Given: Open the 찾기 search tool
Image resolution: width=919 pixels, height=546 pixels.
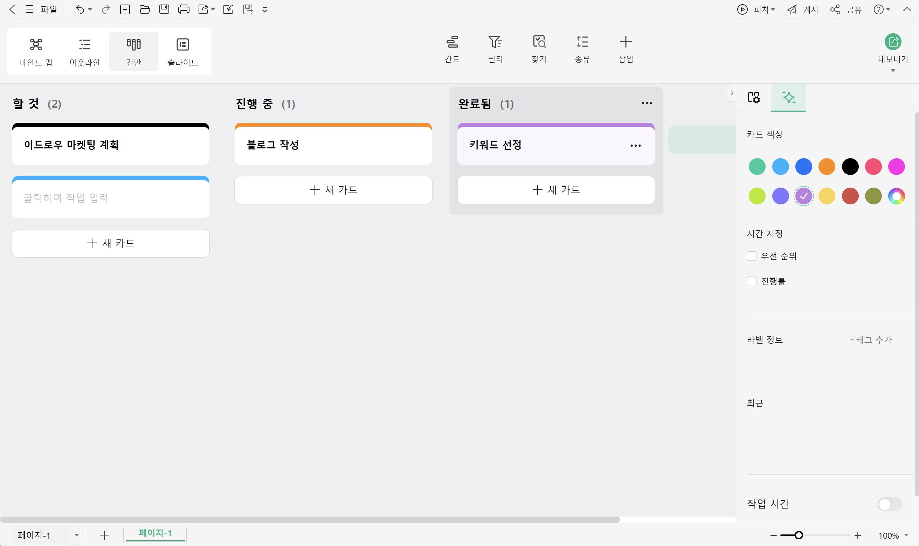Looking at the screenshot, I should [538, 49].
